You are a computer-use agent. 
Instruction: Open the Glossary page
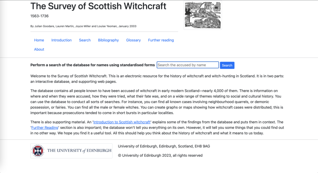pyautogui.click(x=134, y=40)
